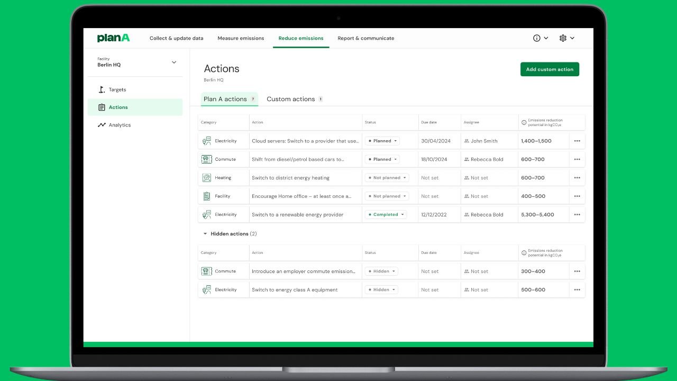Open Completed status dropdown for renewable energy
This screenshot has height=381, width=677.
(387, 215)
